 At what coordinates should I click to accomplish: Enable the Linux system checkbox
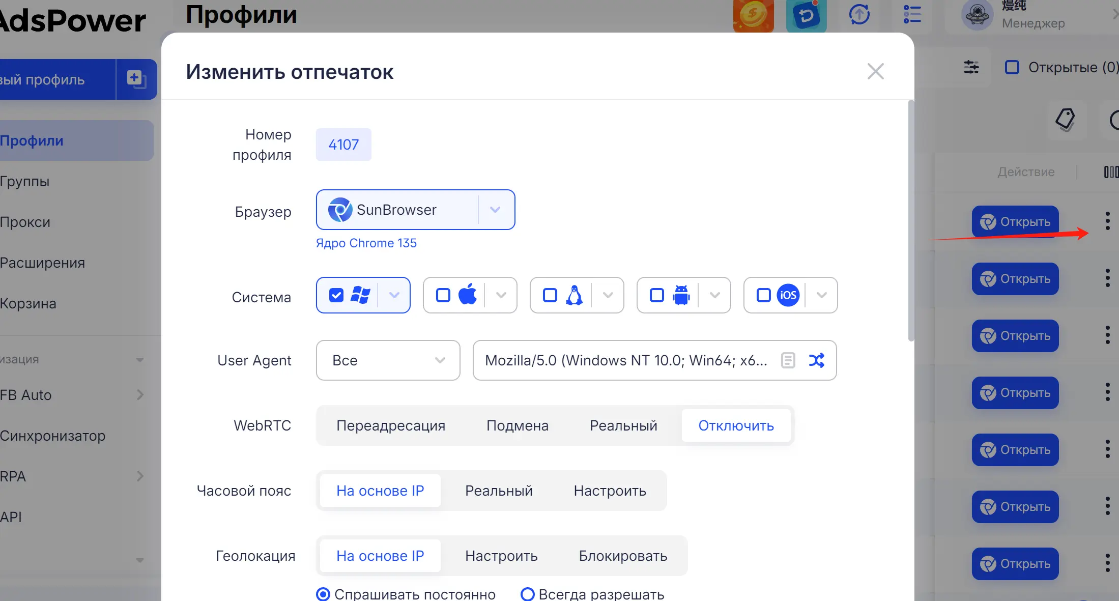[550, 295]
